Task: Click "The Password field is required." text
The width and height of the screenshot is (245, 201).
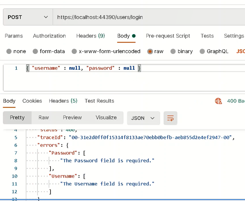Action: [107, 160]
